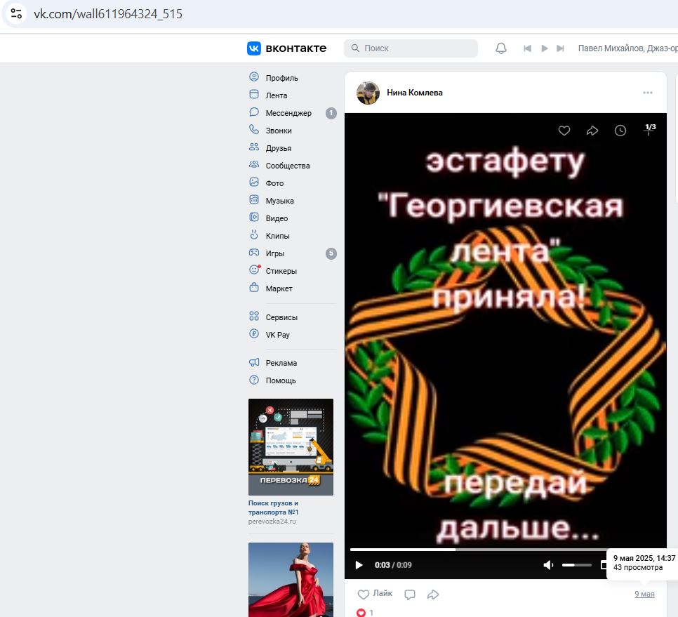This screenshot has height=617, width=678.
Task: Click the Поиск search field
Action: (x=411, y=48)
